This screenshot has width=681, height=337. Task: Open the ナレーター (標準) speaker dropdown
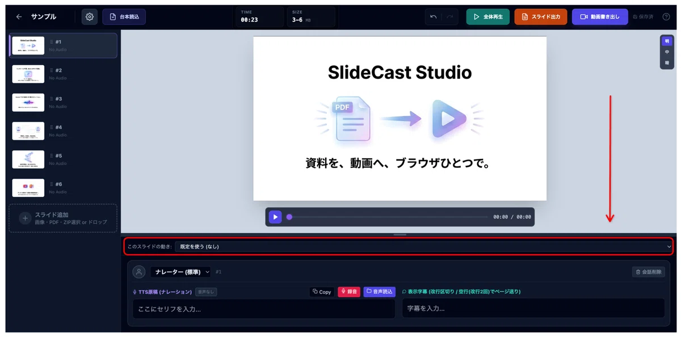[180, 272]
